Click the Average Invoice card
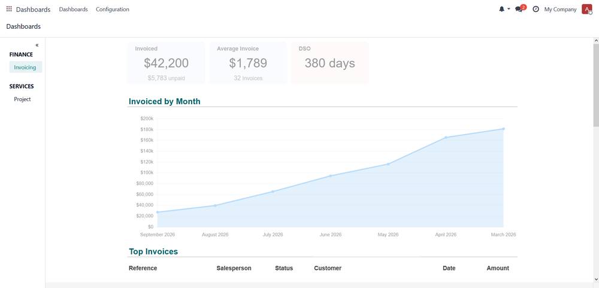This screenshot has height=288, width=599. pos(248,63)
